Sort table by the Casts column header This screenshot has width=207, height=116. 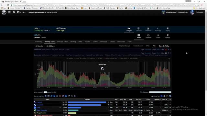click(115, 100)
